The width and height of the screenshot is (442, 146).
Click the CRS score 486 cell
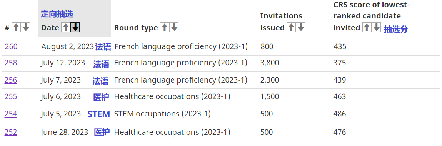[x=339, y=114]
